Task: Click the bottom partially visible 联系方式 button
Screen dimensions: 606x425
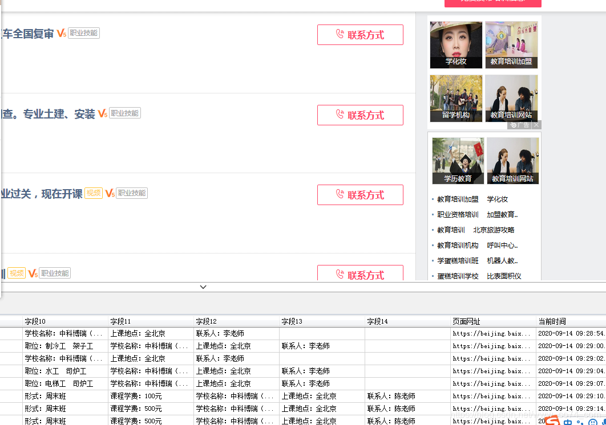Action: click(x=360, y=273)
